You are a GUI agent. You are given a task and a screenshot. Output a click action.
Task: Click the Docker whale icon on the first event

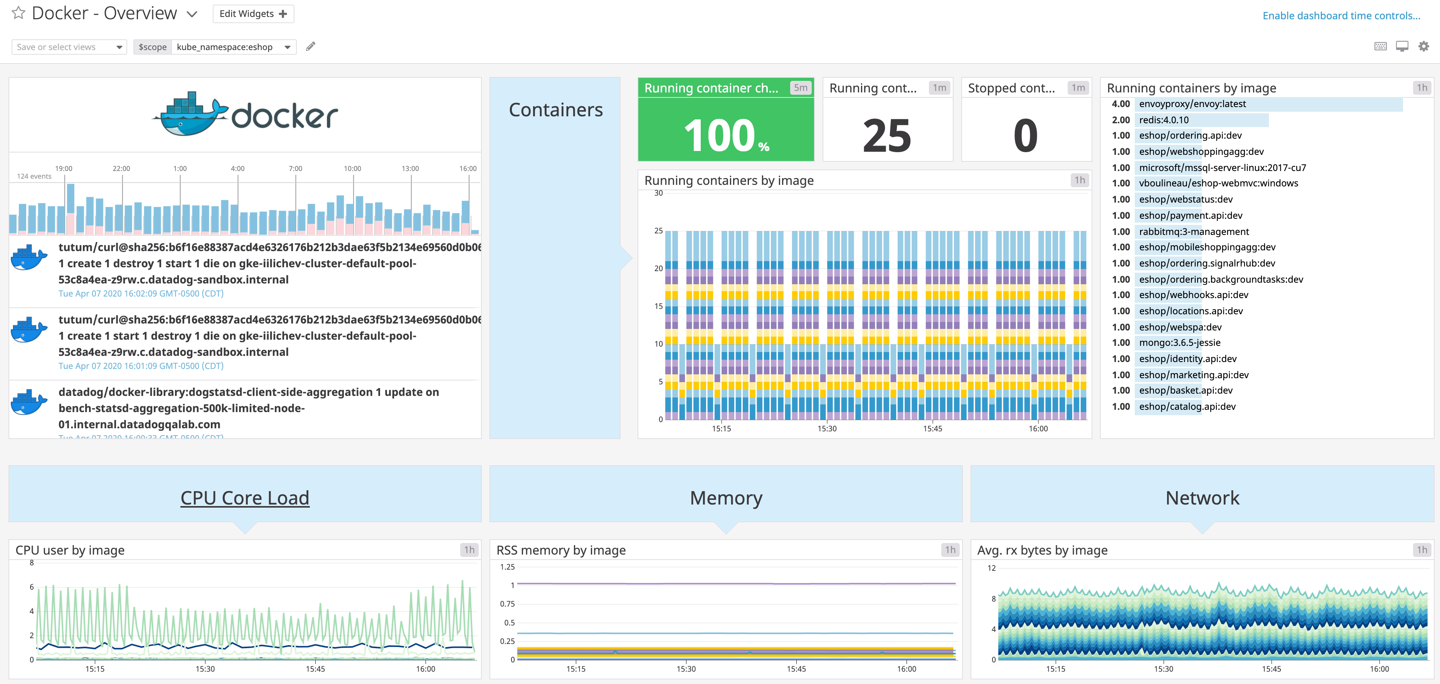click(x=29, y=258)
